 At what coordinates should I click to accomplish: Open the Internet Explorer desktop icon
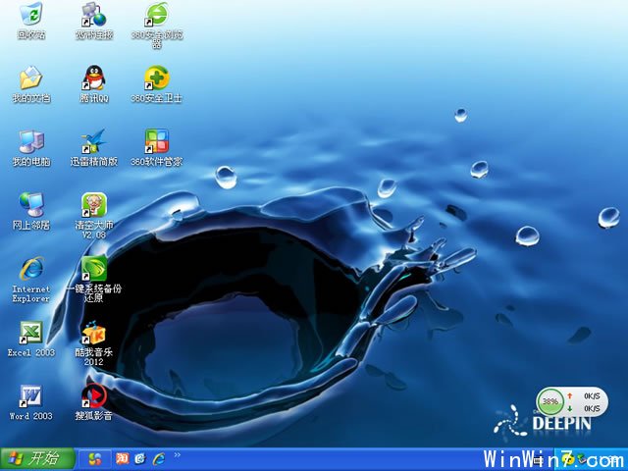(30, 268)
